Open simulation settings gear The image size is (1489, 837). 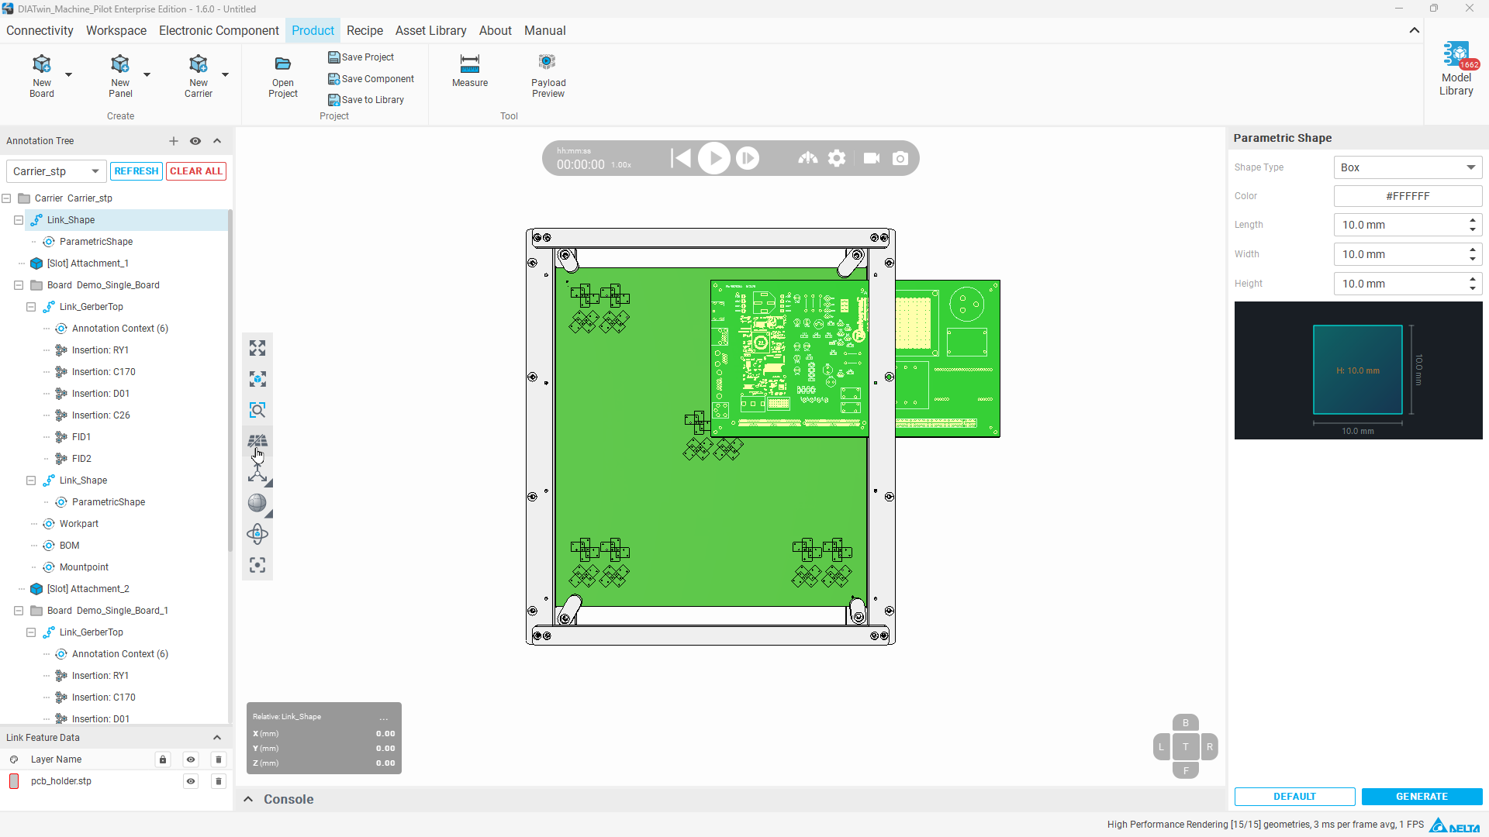(x=837, y=158)
